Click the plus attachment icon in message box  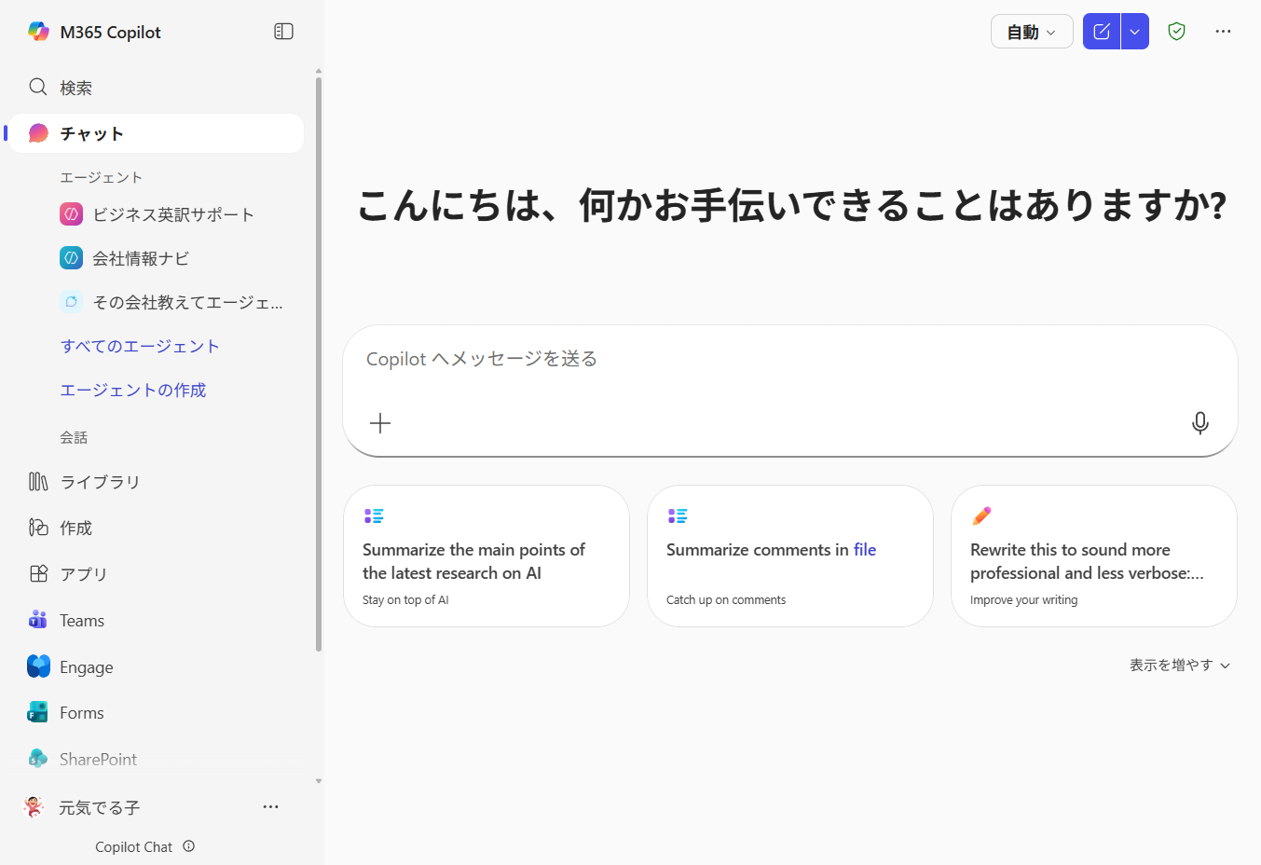pyautogui.click(x=380, y=423)
